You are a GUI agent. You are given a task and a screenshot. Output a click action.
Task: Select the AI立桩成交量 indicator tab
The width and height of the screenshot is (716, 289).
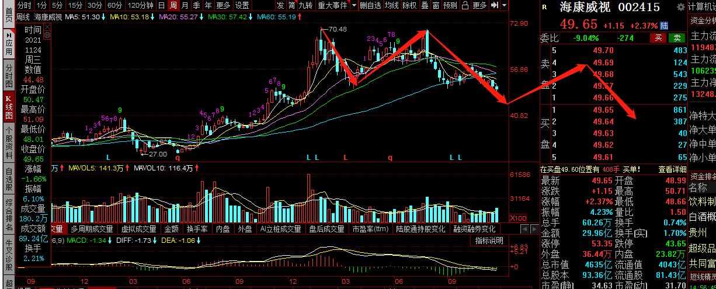pos(280,229)
